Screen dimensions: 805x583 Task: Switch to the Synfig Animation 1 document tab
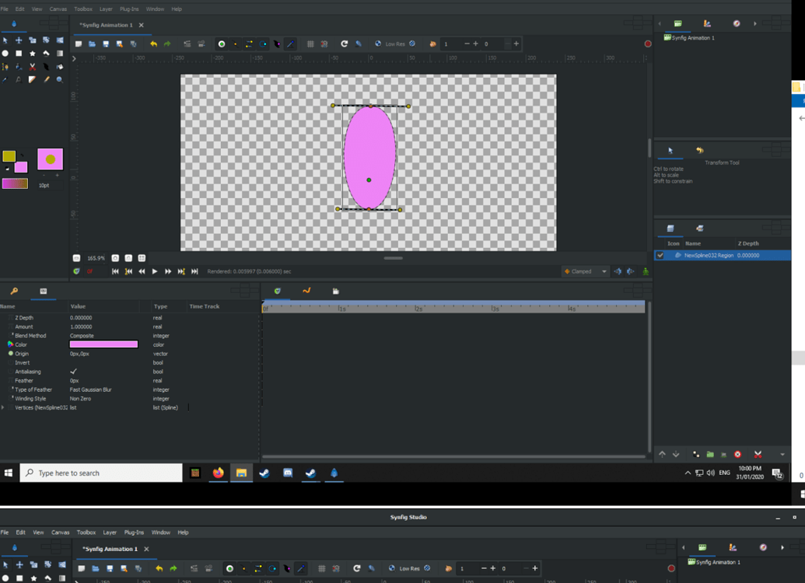coord(106,25)
